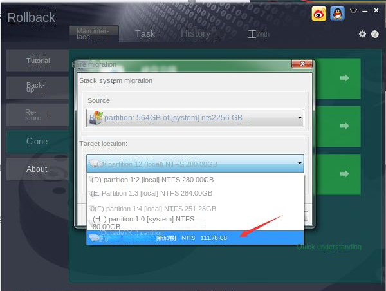The height and width of the screenshot is (291, 386).
Task: Open the QQ penguin icon
Action: [x=337, y=14]
